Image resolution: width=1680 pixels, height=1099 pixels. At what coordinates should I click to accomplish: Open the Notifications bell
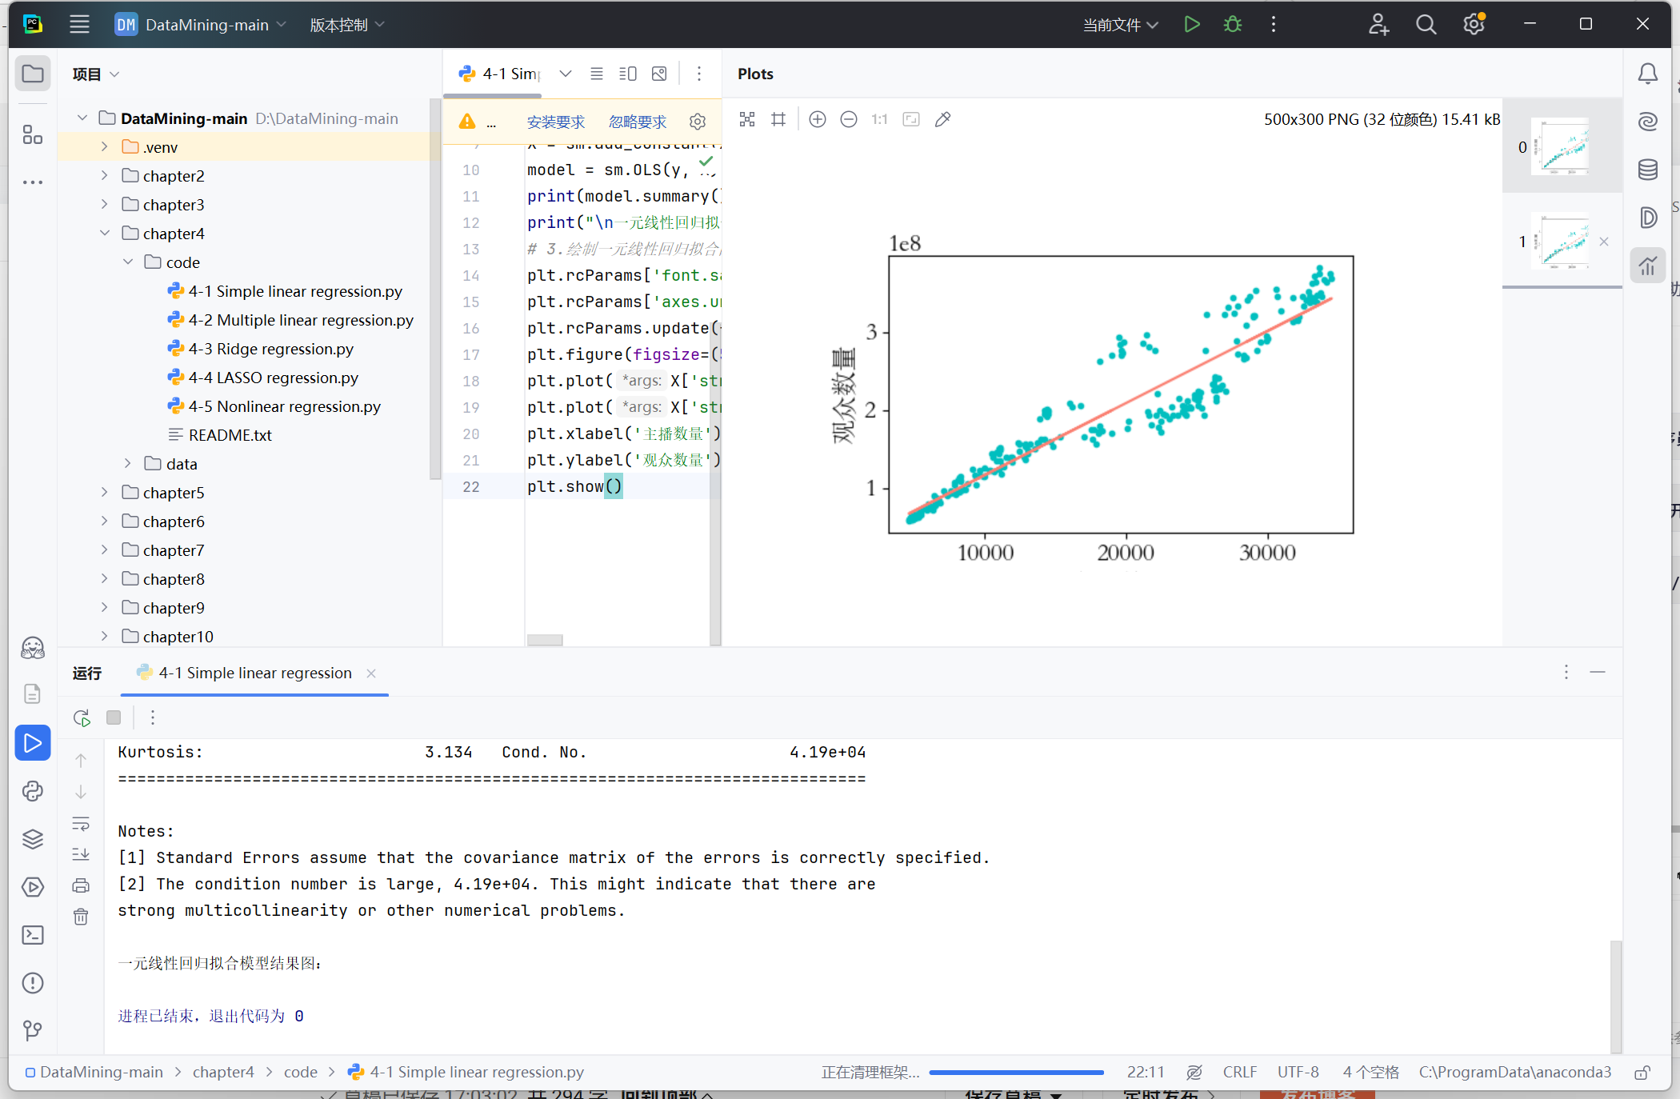pos(1647,73)
